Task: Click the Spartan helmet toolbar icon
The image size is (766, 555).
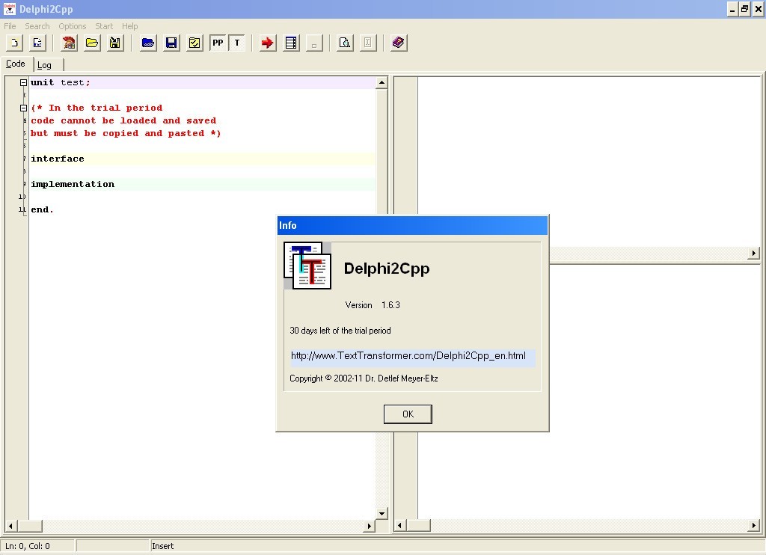Action: [x=69, y=43]
